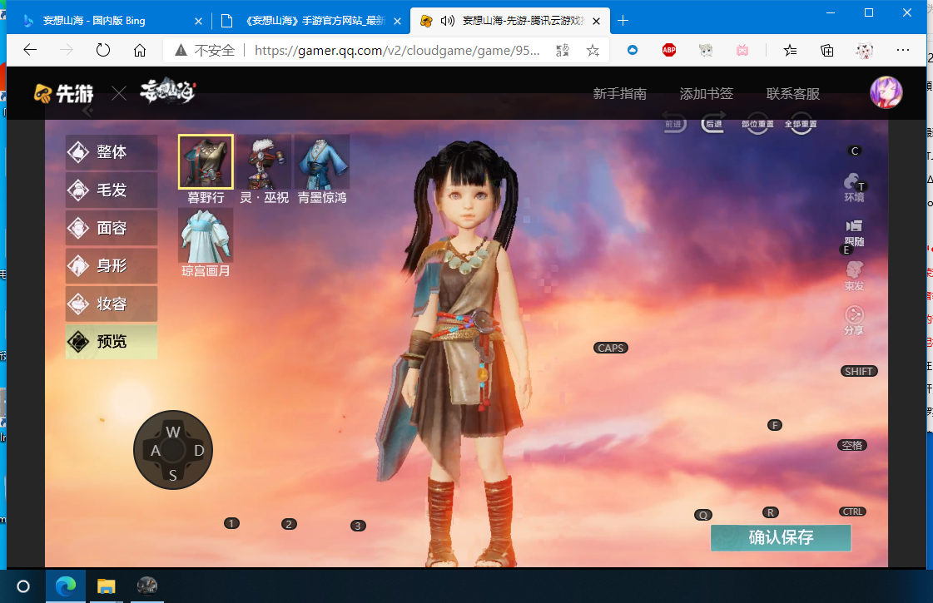Choose the 灵·巫祝 outfit thumbnail

(x=264, y=161)
